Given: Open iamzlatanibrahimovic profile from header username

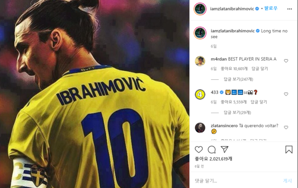Looking at the screenshot, I should point(232,9).
